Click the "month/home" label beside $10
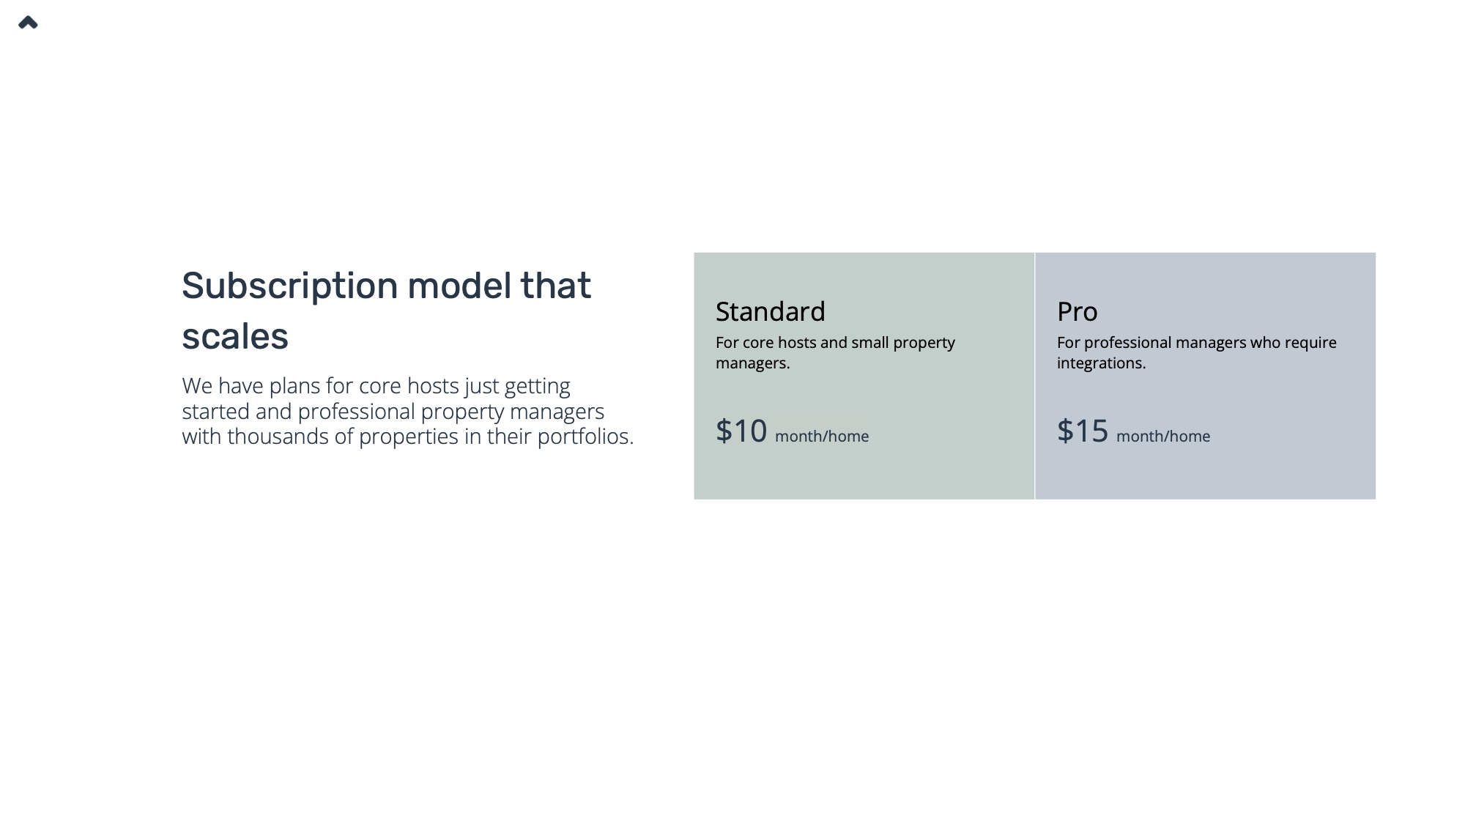 point(822,437)
